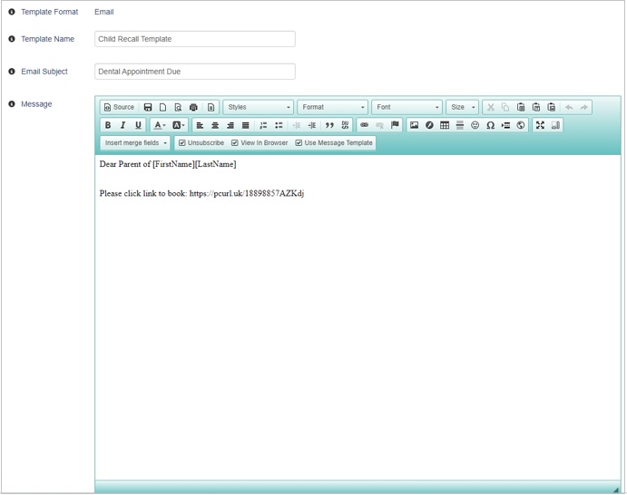Click the pcurl.uk booking link text

pos(247,193)
